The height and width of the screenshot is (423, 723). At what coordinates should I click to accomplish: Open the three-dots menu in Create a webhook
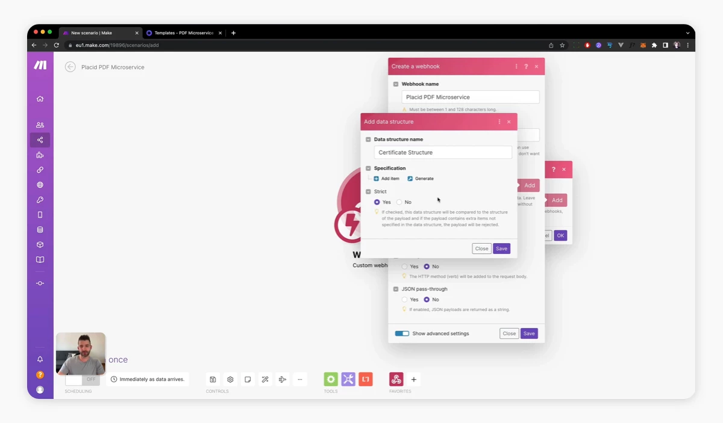click(516, 66)
